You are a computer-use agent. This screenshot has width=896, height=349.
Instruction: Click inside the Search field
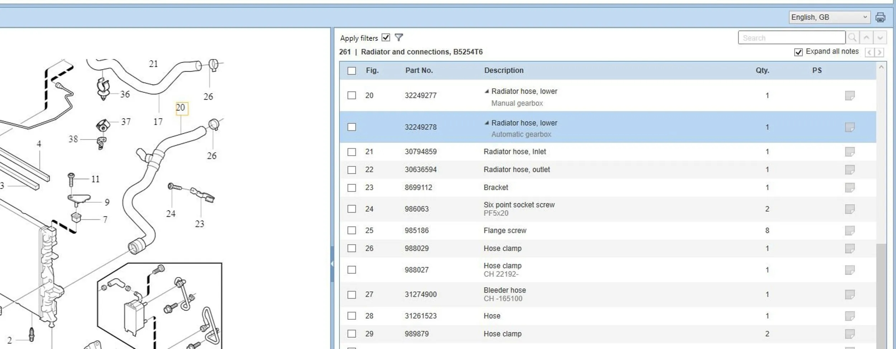(791, 38)
